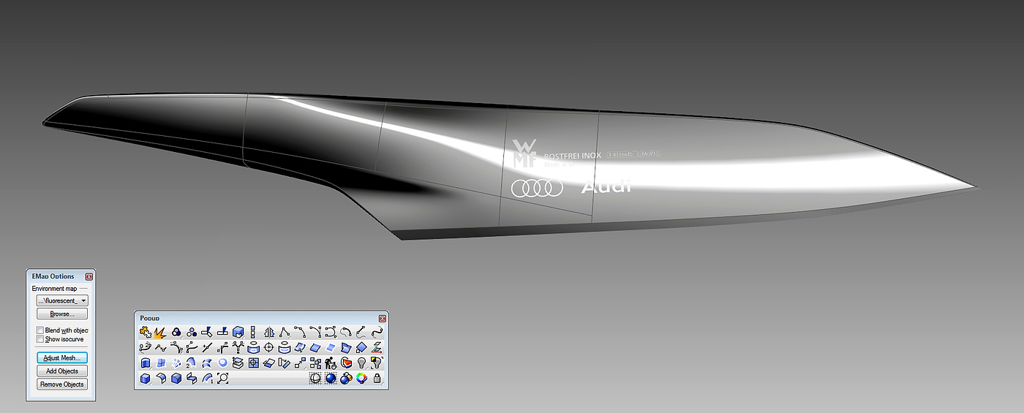This screenshot has height=413, width=1024.
Task: Click the Audi logo rings on blade
Action: click(x=537, y=189)
